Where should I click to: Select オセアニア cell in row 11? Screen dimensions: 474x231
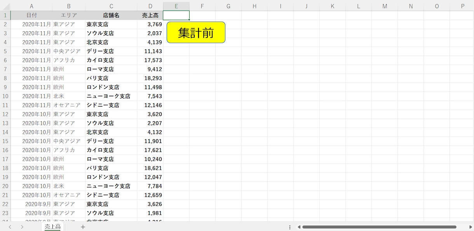pyautogui.click(x=69, y=105)
